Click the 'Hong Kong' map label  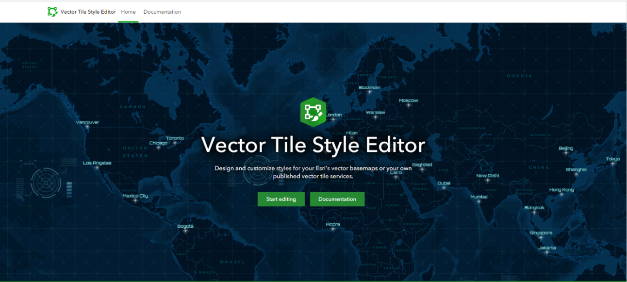[x=561, y=190]
